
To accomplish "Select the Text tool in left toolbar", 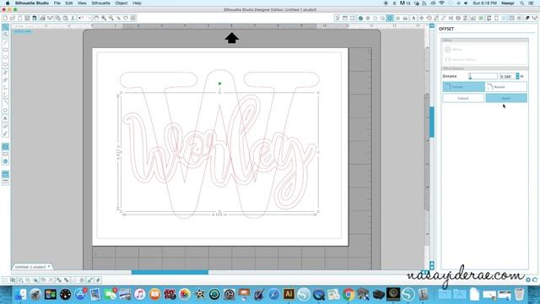I will (x=5, y=118).
